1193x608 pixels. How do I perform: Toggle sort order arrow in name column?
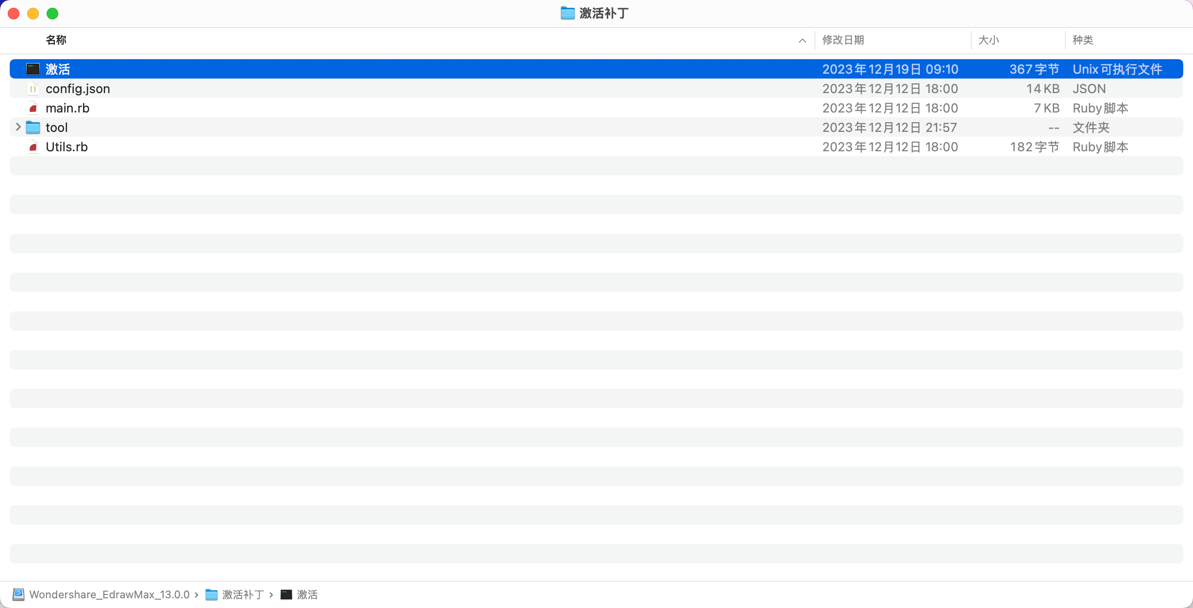click(802, 41)
